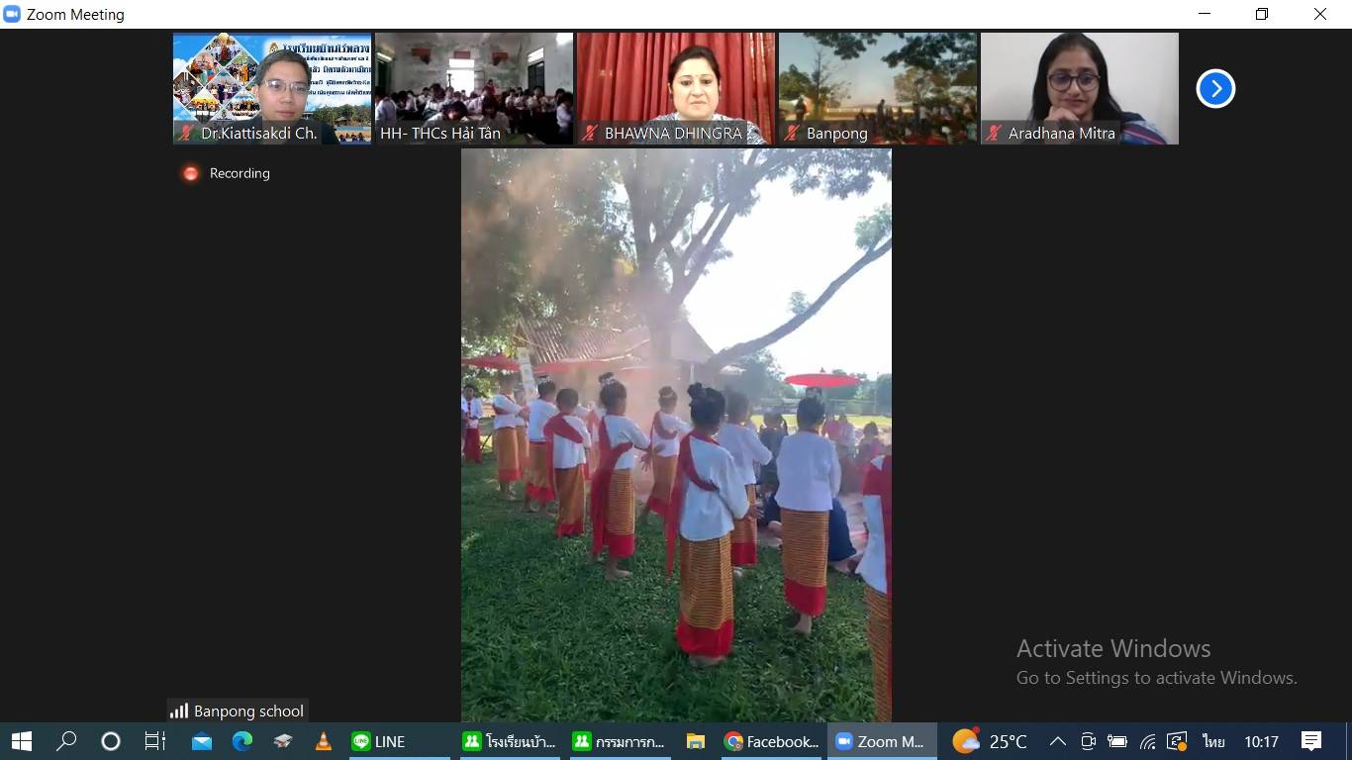Toggle the Thai input language indicator

1213,741
